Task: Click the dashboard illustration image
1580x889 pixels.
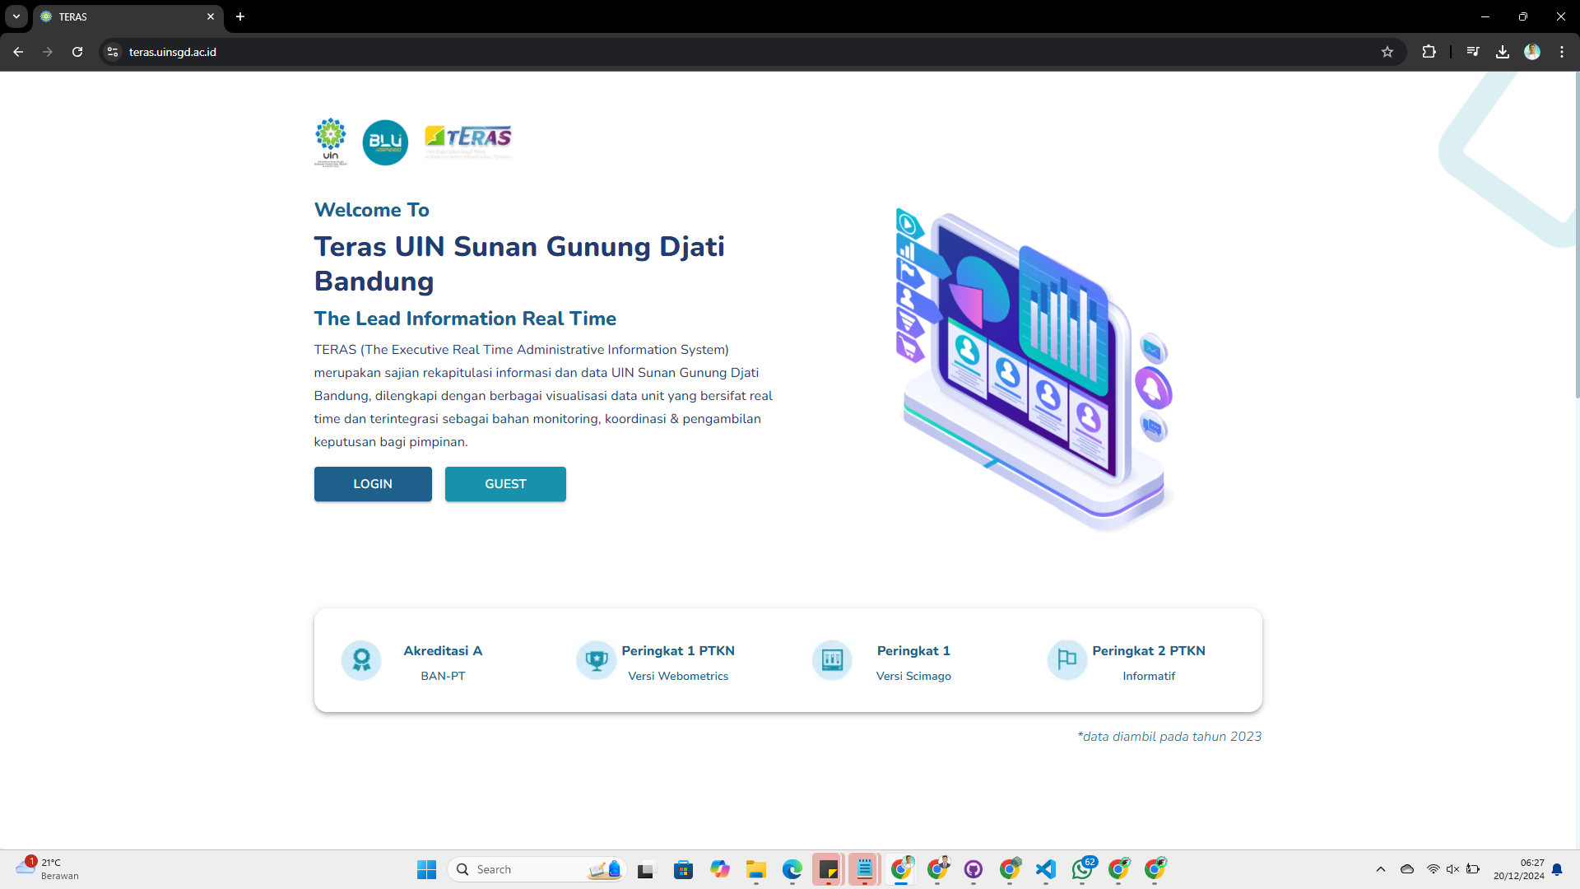Action: [x=1034, y=369]
